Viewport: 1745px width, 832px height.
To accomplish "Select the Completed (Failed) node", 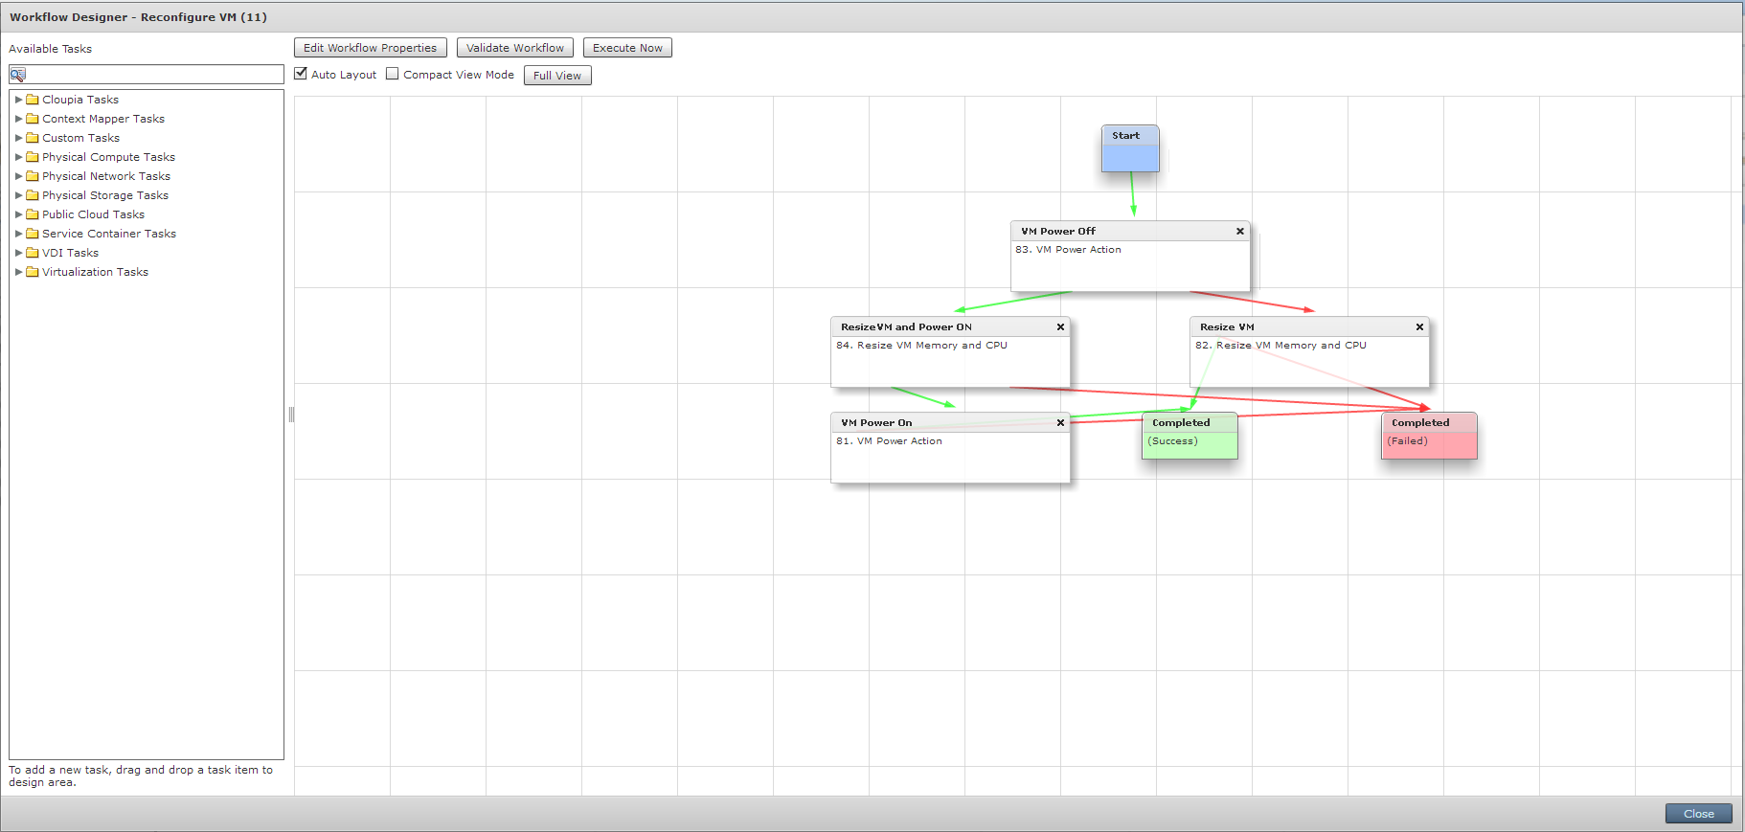I will pos(1429,436).
